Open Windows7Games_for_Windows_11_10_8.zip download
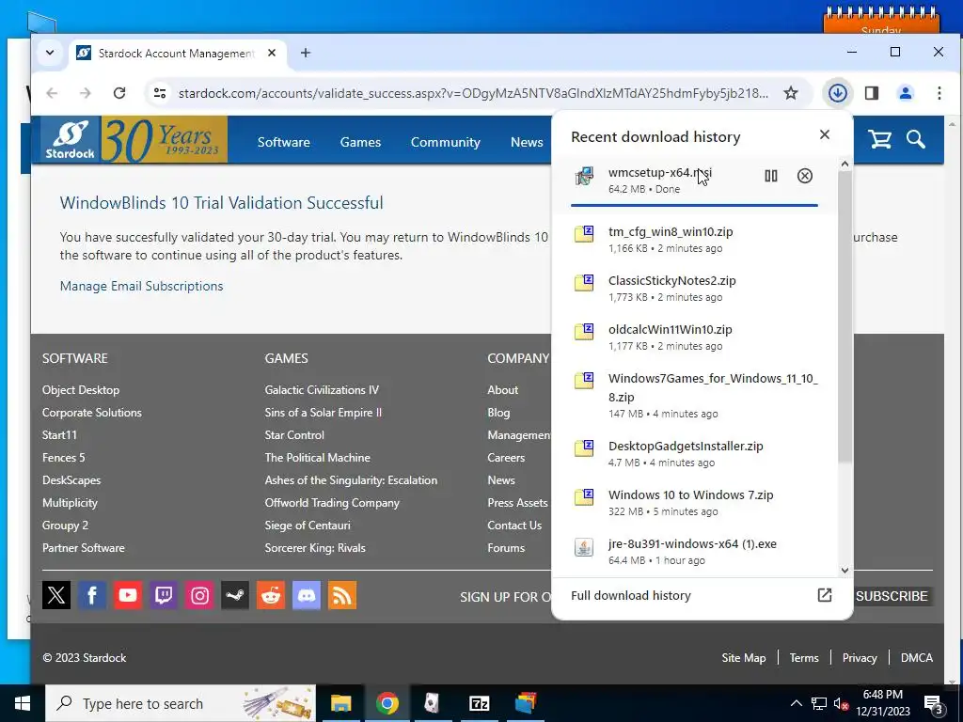 point(694,396)
